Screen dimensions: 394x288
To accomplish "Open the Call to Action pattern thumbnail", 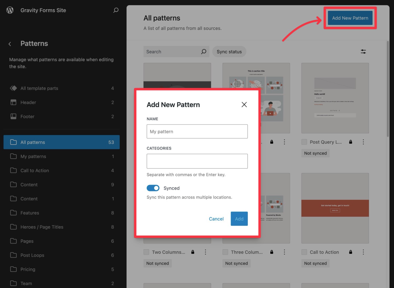I will (x=335, y=208).
